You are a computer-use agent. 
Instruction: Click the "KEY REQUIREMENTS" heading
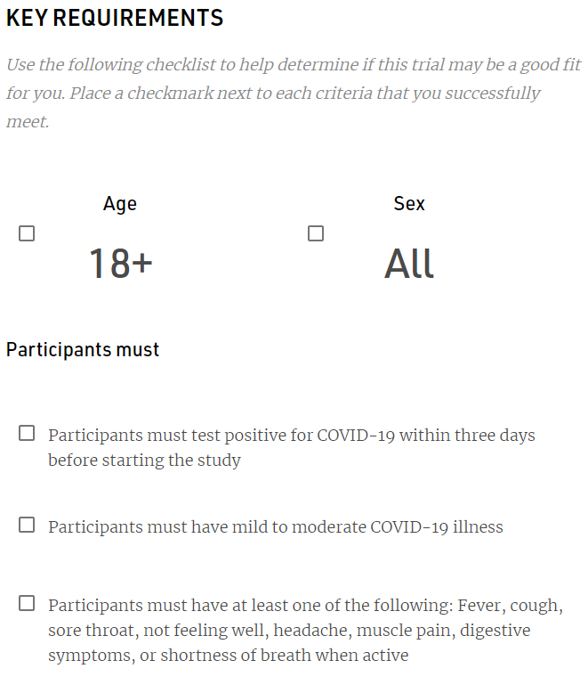pos(115,18)
